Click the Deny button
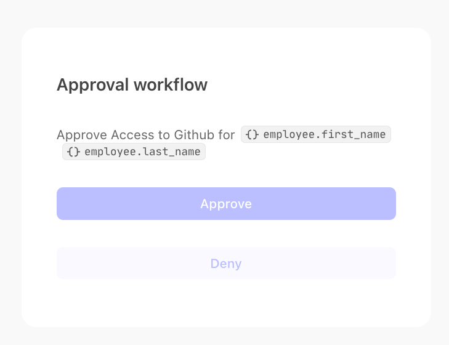 [x=226, y=263]
